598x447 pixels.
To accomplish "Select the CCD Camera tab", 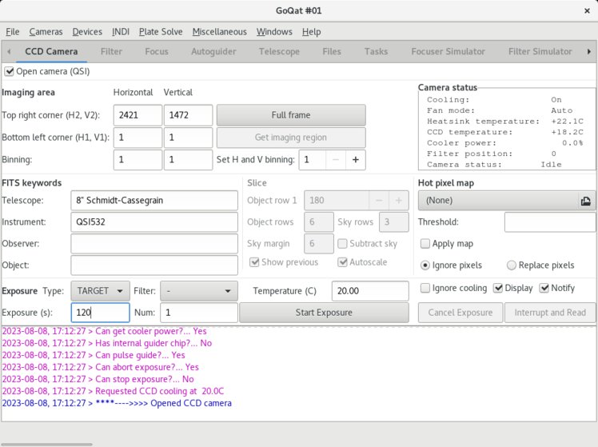I will 51,51.
